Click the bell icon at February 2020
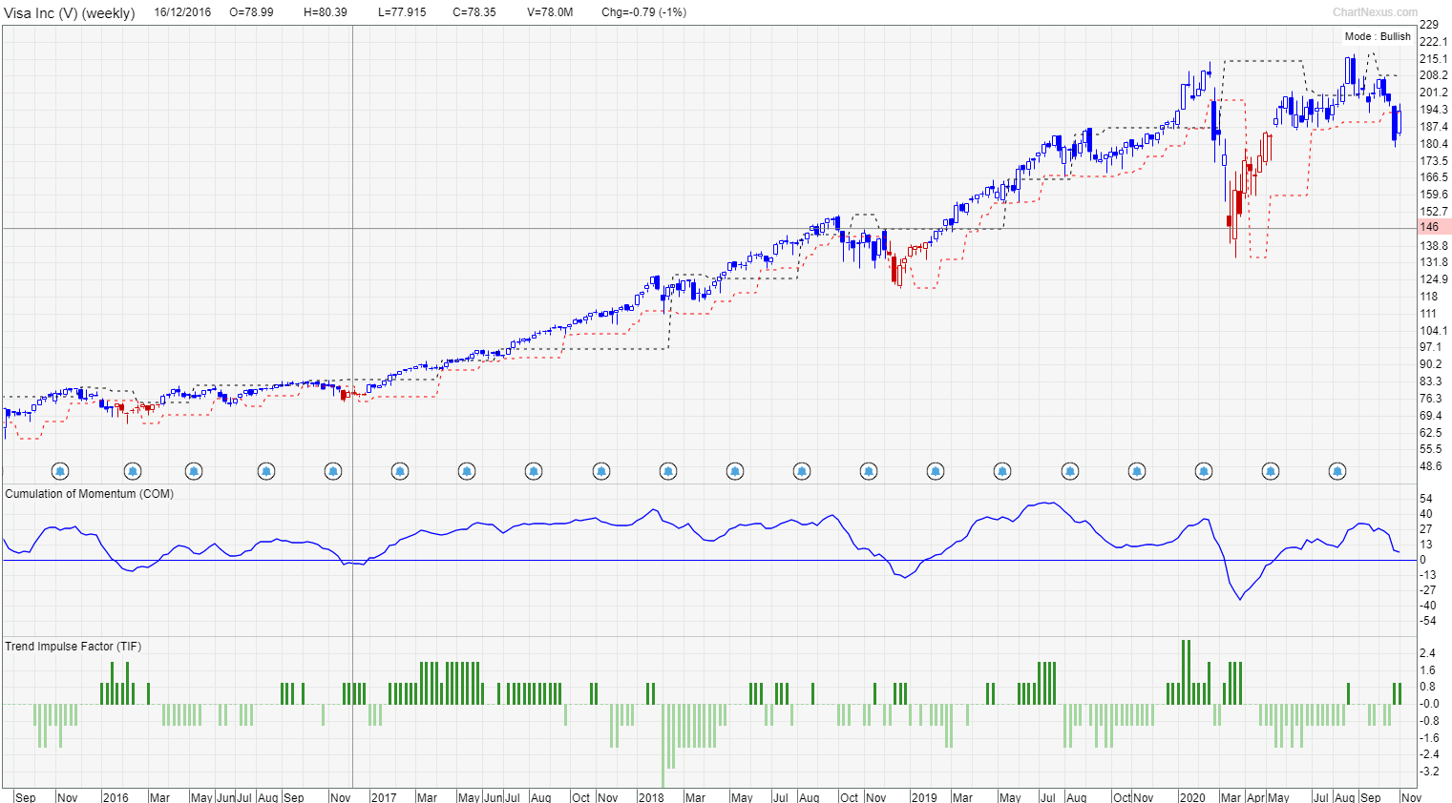This screenshot has width=1452, height=803. pos(1204,471)
